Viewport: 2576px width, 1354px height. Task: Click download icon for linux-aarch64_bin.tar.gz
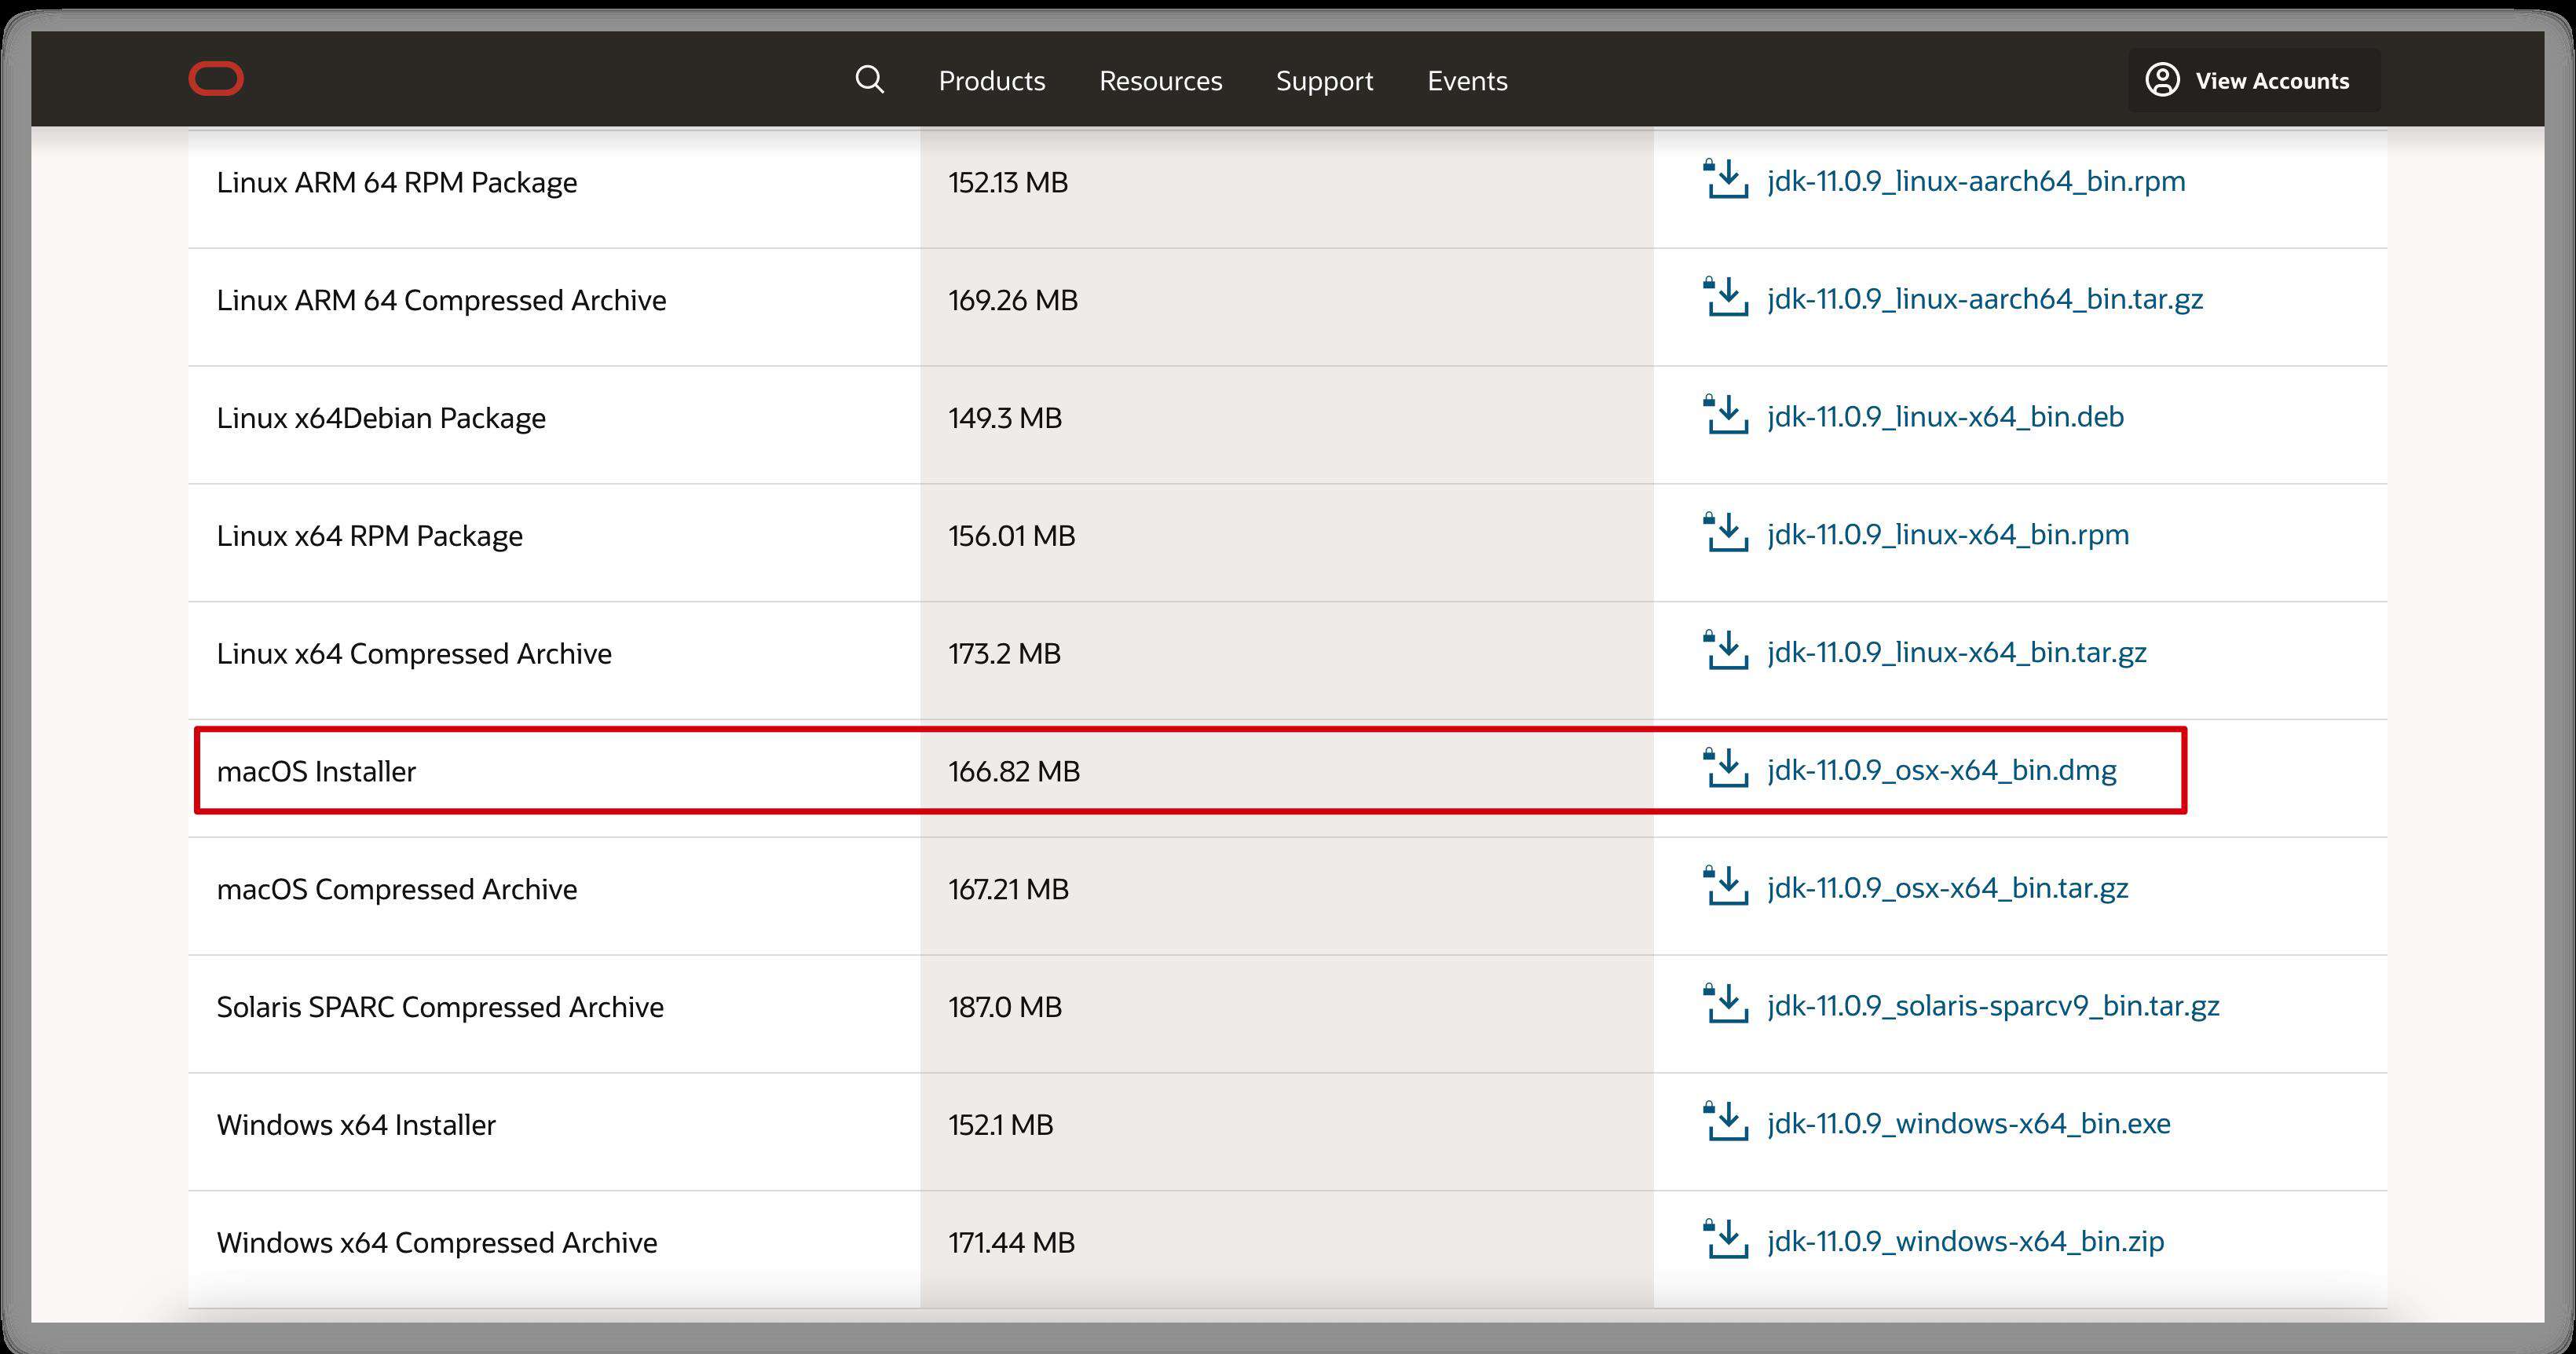[x=1725, y=297]
